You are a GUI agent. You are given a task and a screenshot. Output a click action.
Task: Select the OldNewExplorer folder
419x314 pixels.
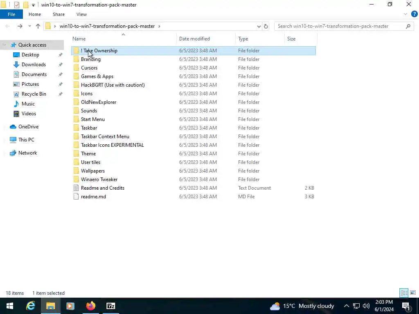click(x=99, y=102)
